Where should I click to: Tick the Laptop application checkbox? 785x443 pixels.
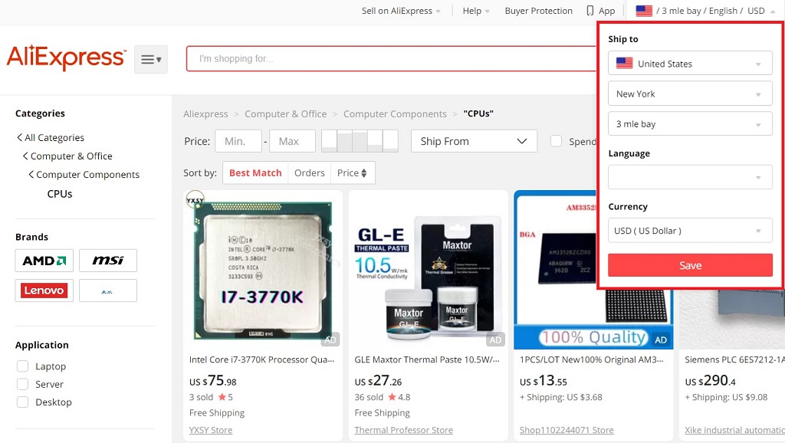(22, 366)
